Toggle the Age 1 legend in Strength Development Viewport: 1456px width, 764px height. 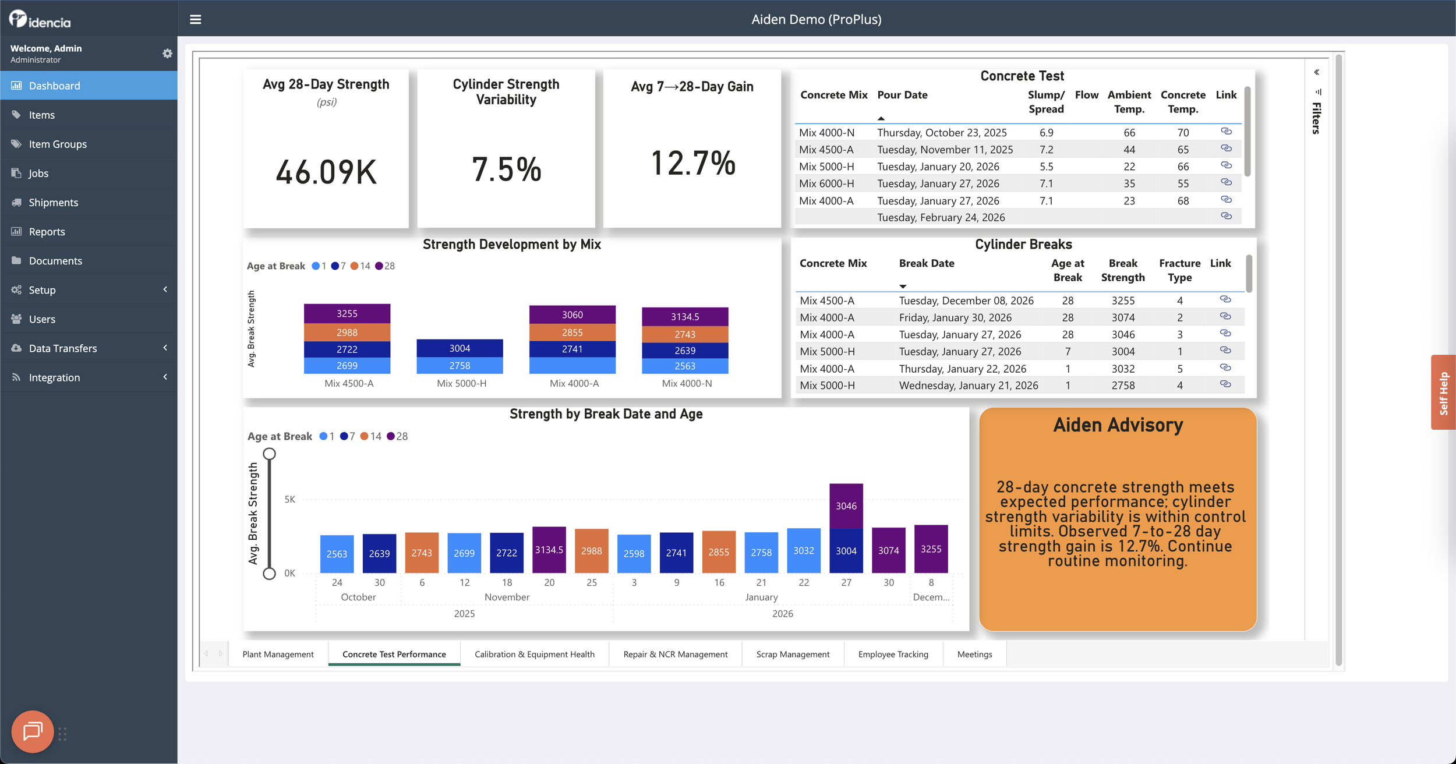319,266
